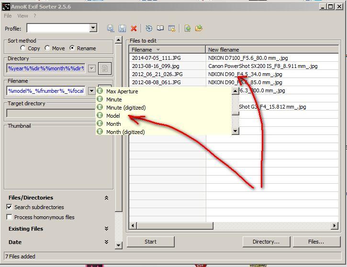Viewport: 347px width, 267px height.
Task: Open the Directory pattern dropdown arrow
Action: (x=91, y=68)
